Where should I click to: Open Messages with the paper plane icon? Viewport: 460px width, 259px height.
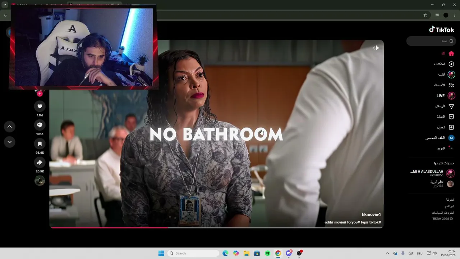[x=451, y=106]
